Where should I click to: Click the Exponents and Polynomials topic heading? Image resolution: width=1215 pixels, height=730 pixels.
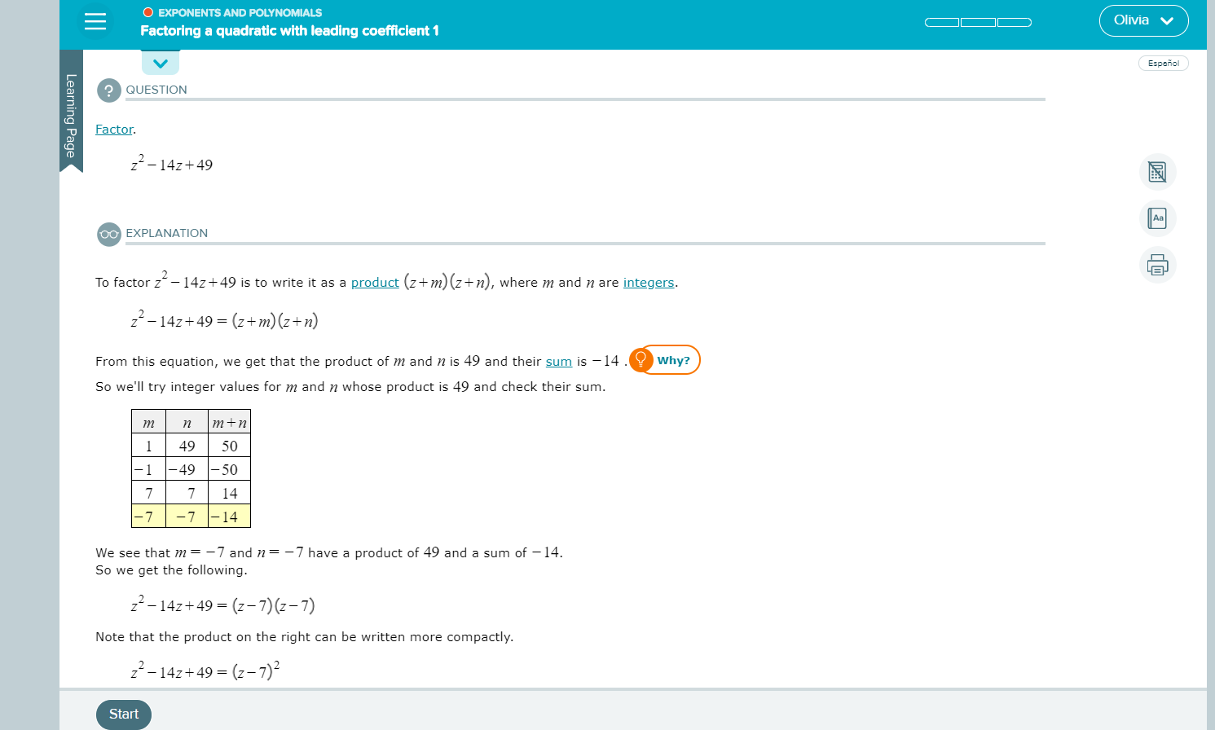(x=240, y=12)
